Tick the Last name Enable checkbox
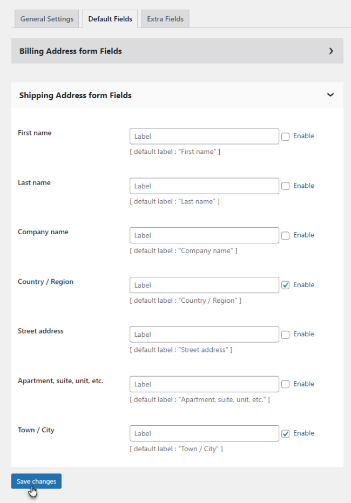The width and height of the screenshot is (351, 503). pyautogui.click(x=286, y=186)
